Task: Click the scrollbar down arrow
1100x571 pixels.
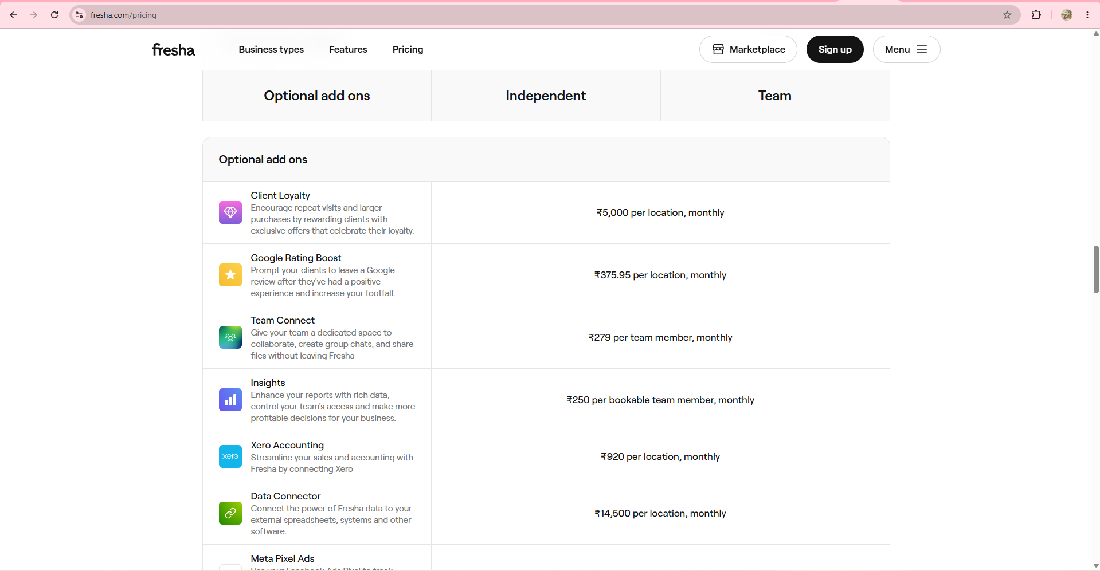Action: tap(1096, 566)
